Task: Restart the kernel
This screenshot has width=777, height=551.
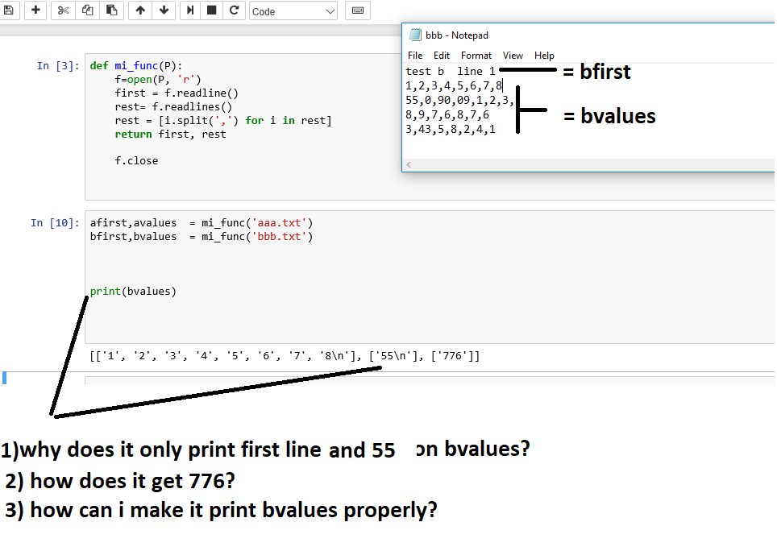Action: pos(235,10)
